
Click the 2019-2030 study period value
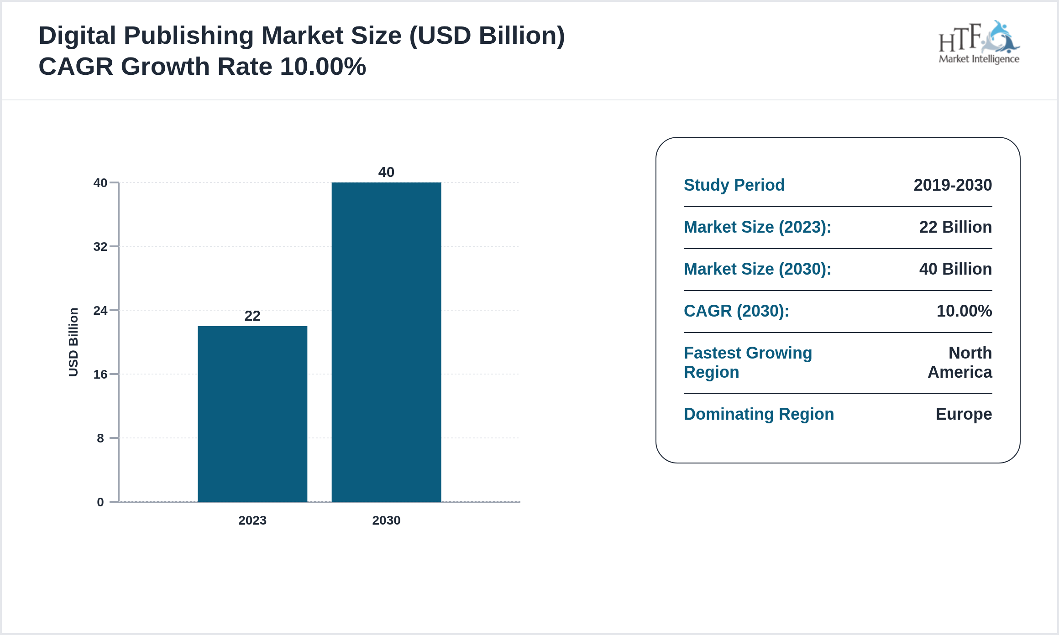coord(953,185)
